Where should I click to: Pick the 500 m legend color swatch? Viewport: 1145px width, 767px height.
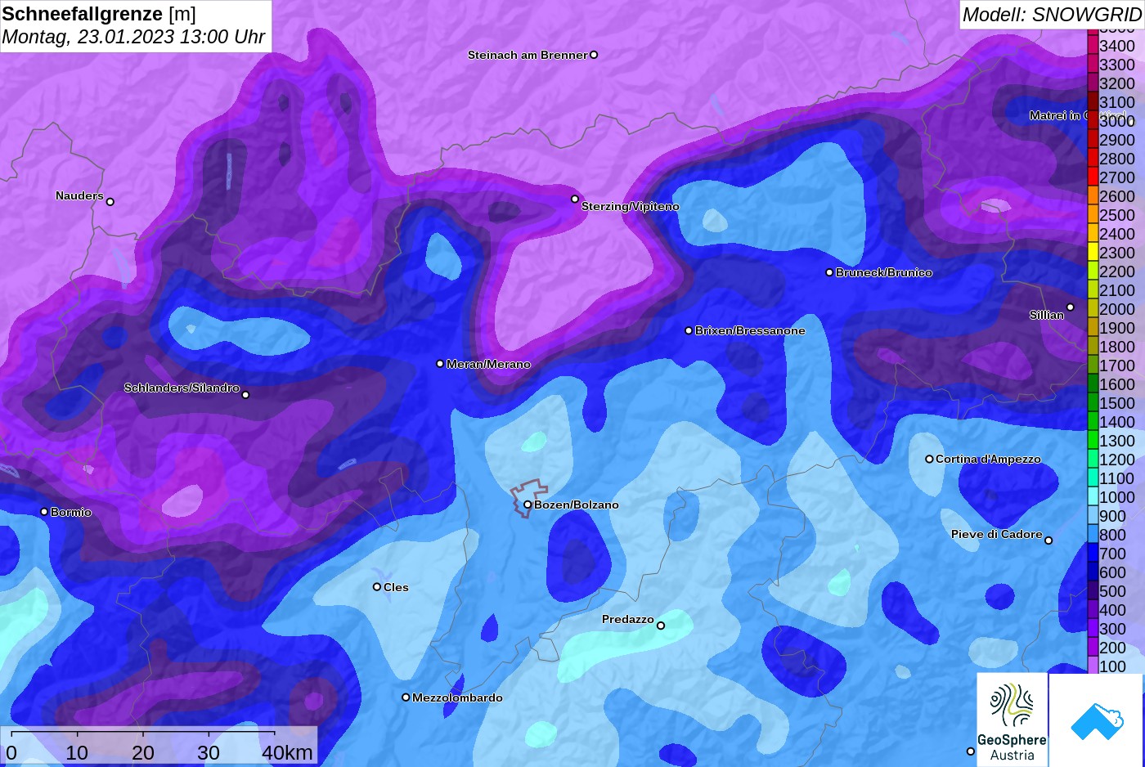click(1093, 591)
